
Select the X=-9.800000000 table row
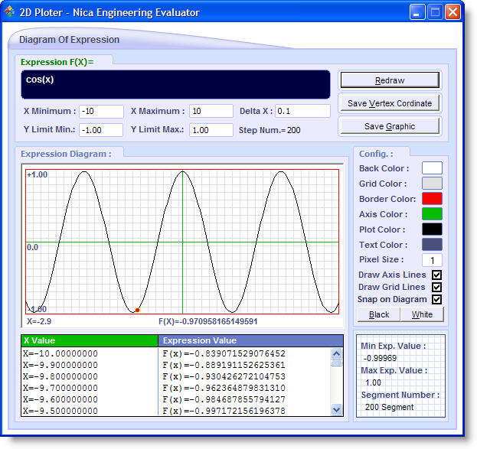(90, 376)
